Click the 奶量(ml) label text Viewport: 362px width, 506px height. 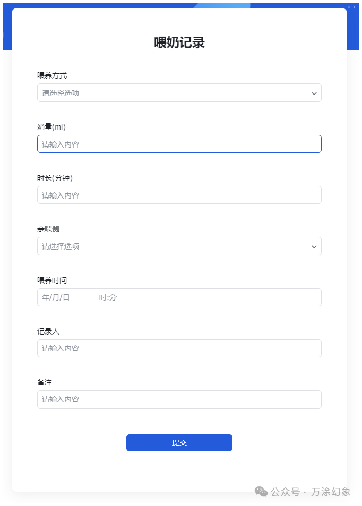(51, 126)
